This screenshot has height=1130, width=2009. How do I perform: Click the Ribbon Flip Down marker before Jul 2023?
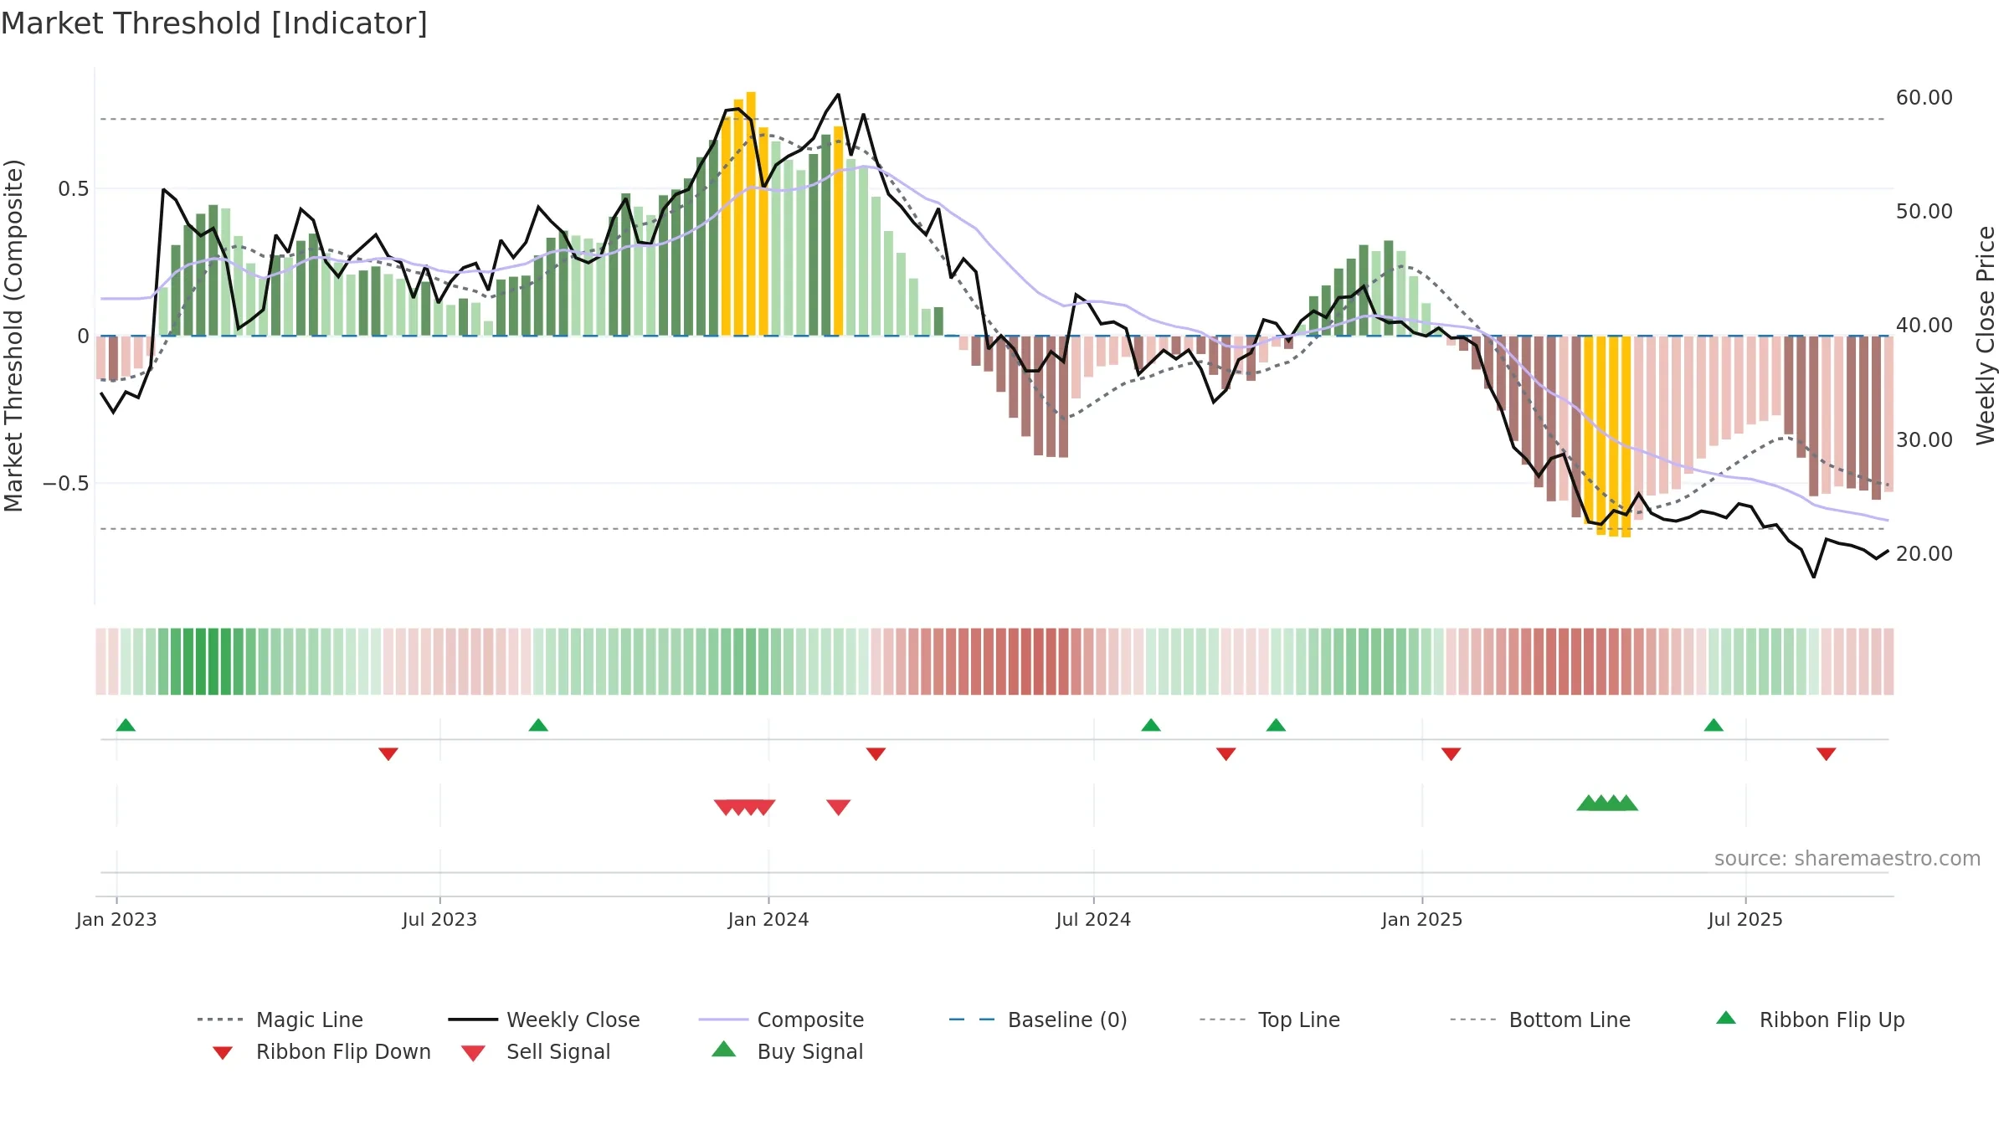[x=388, y=754]
